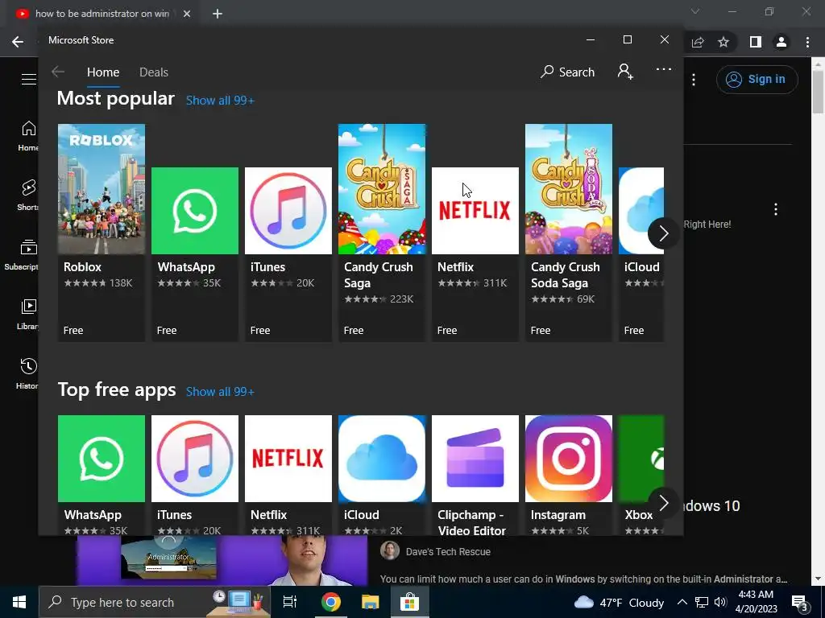Click the Store account sign-in icon
The height and width of the screenshot is (618, 825).
(x=625, y=72)
